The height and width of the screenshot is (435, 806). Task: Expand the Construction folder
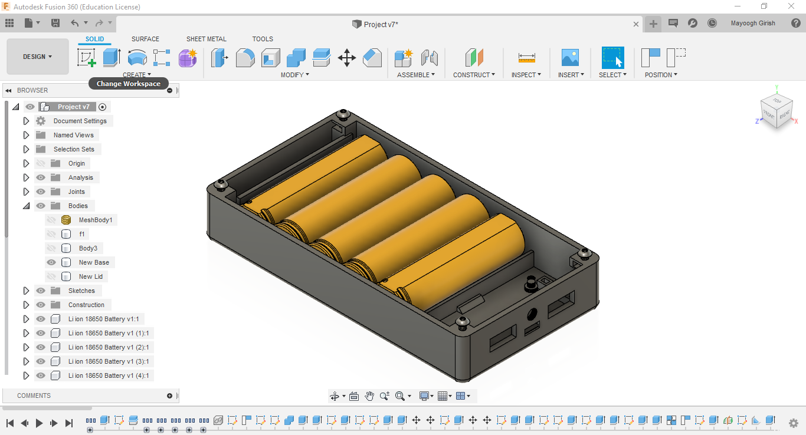(26, 305)
